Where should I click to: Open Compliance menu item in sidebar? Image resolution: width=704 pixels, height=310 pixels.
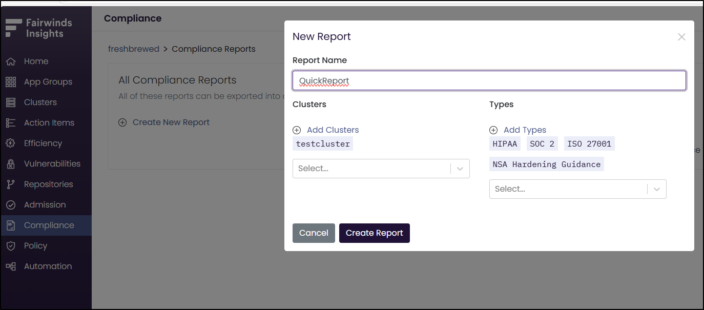[49, 225]
